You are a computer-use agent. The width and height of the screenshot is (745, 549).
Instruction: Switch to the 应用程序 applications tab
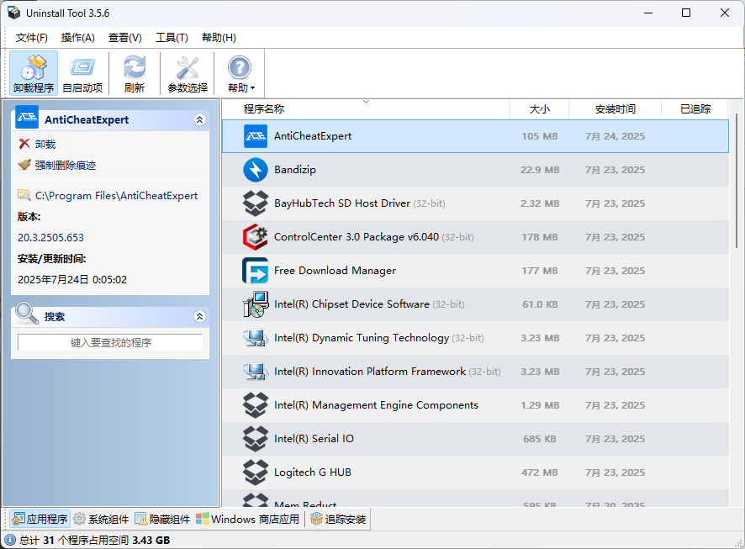(x=40, y=519)
